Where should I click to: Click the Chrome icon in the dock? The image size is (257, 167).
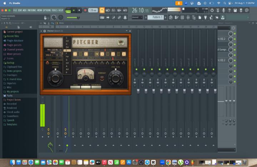[x=168, y=162]
